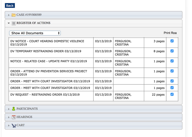
Task: Click the Register of Actions list icon
Action: 14,23
